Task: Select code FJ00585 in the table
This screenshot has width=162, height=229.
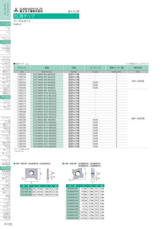Action: click(22, 88)
